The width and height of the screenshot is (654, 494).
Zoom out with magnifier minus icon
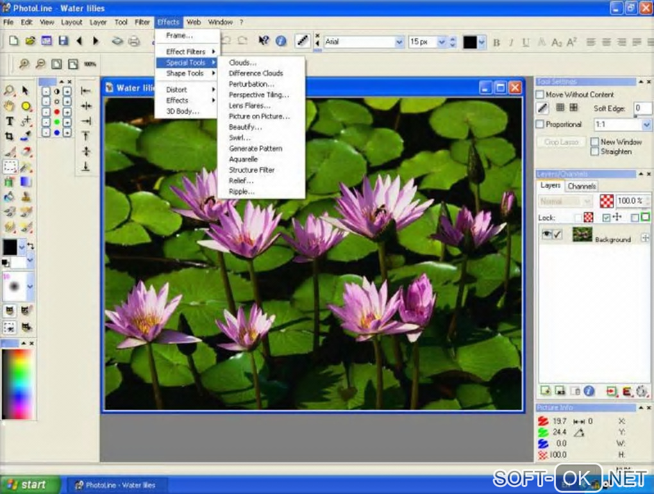(40, 64)
